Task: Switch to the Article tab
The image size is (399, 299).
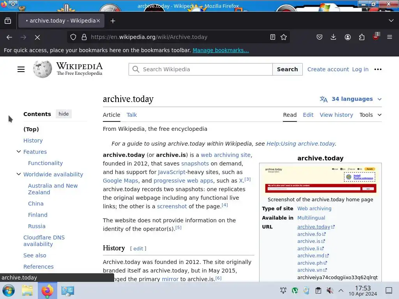Action: (x=111, y=115)
